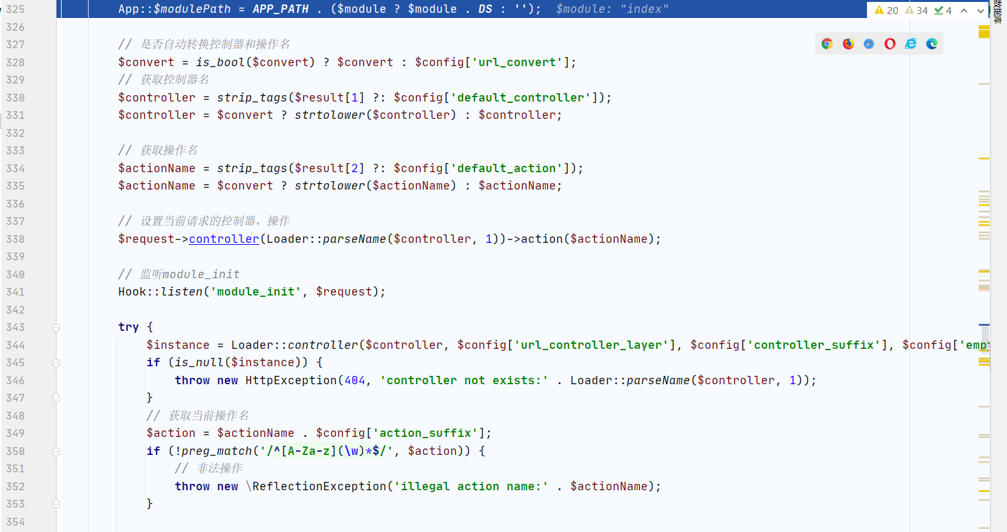Collapse the preg_match if block at line 350
1007x532 pixels.
point(56,452)
